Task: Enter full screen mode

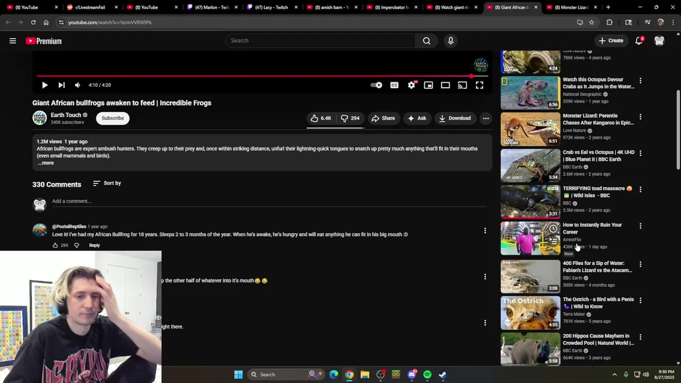Action: coord(479,85)
